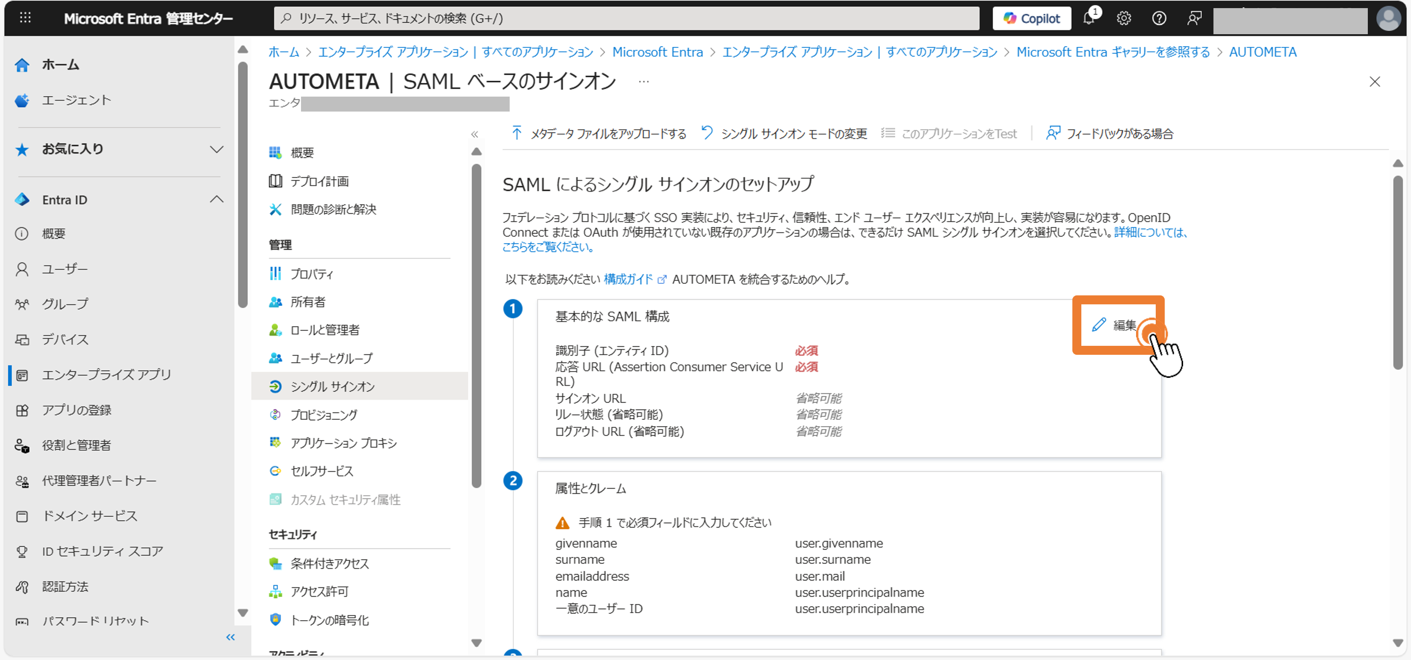Collapse the left navigation with double chevron
The width and height of the screenshot is (1411, 660).
[x=230, y=637]
